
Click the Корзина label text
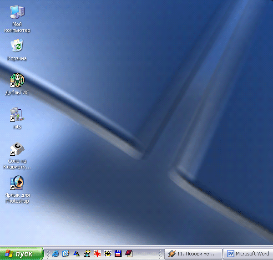[x=17, y=58]
